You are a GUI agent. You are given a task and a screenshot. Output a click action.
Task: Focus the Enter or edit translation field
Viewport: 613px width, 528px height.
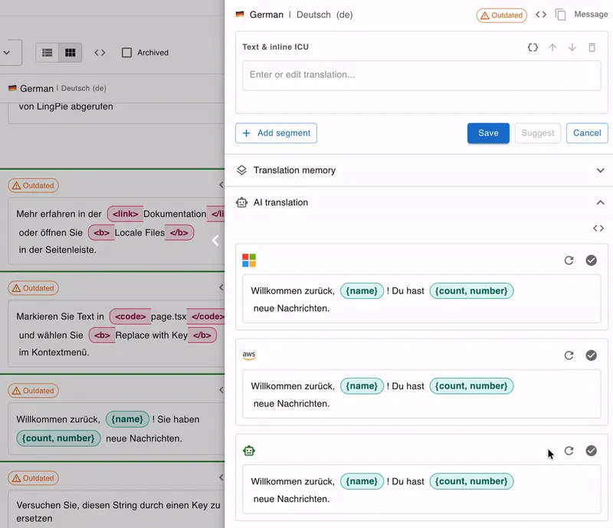421,76
